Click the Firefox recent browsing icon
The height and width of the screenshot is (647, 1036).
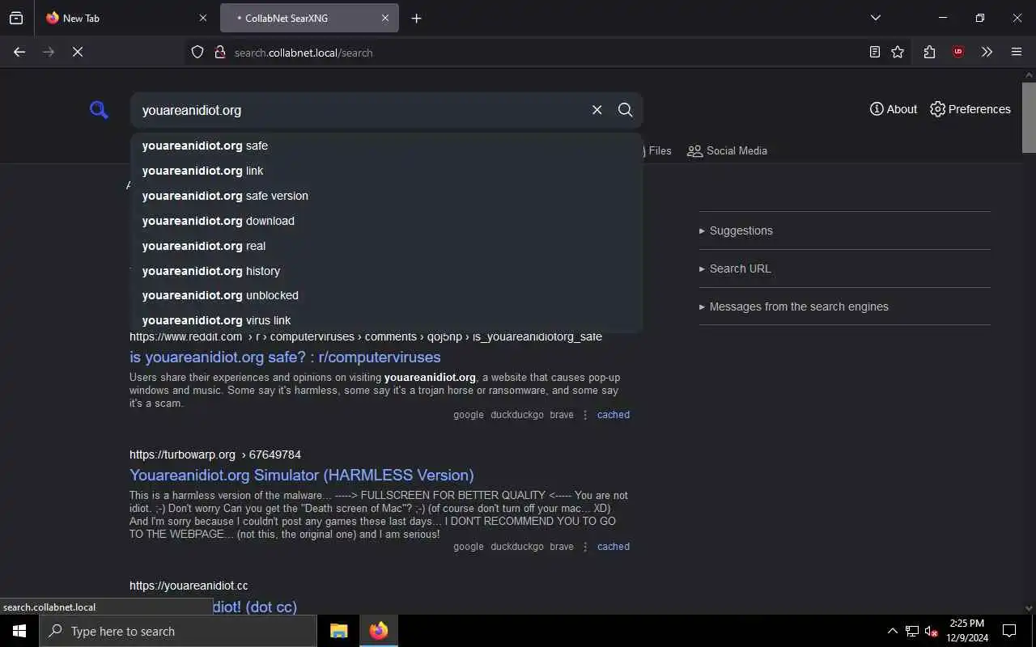click(16, 18)
